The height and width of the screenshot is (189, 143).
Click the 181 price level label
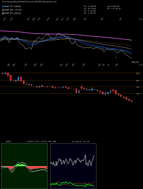pos(138,94)
